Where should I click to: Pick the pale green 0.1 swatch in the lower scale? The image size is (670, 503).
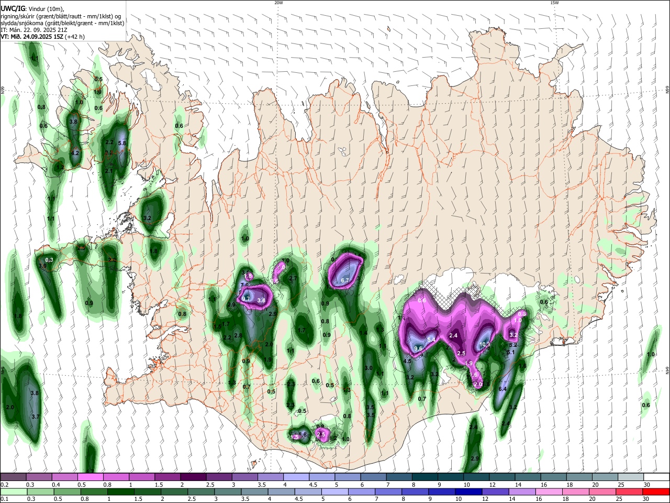coord(13,491)
